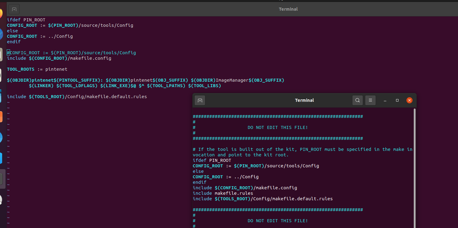
Task: Click 'include $(CONFIG_ROOT)/makefile.config' in the background terminal
Action: [x=59, y=58]
